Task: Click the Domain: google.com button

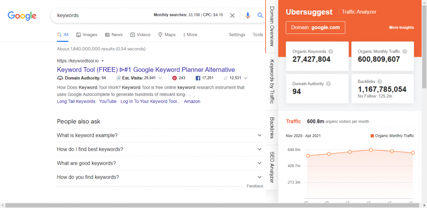Action: (315, 28)
